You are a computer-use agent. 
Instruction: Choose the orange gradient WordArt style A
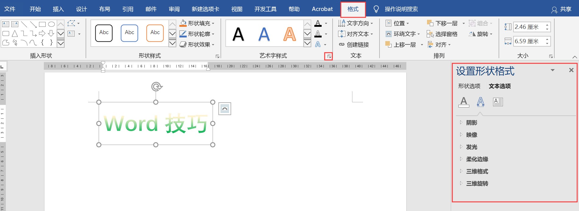coord(289,34)
